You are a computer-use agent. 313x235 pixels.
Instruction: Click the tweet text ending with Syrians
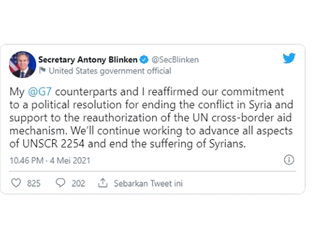tap(127, 144)
